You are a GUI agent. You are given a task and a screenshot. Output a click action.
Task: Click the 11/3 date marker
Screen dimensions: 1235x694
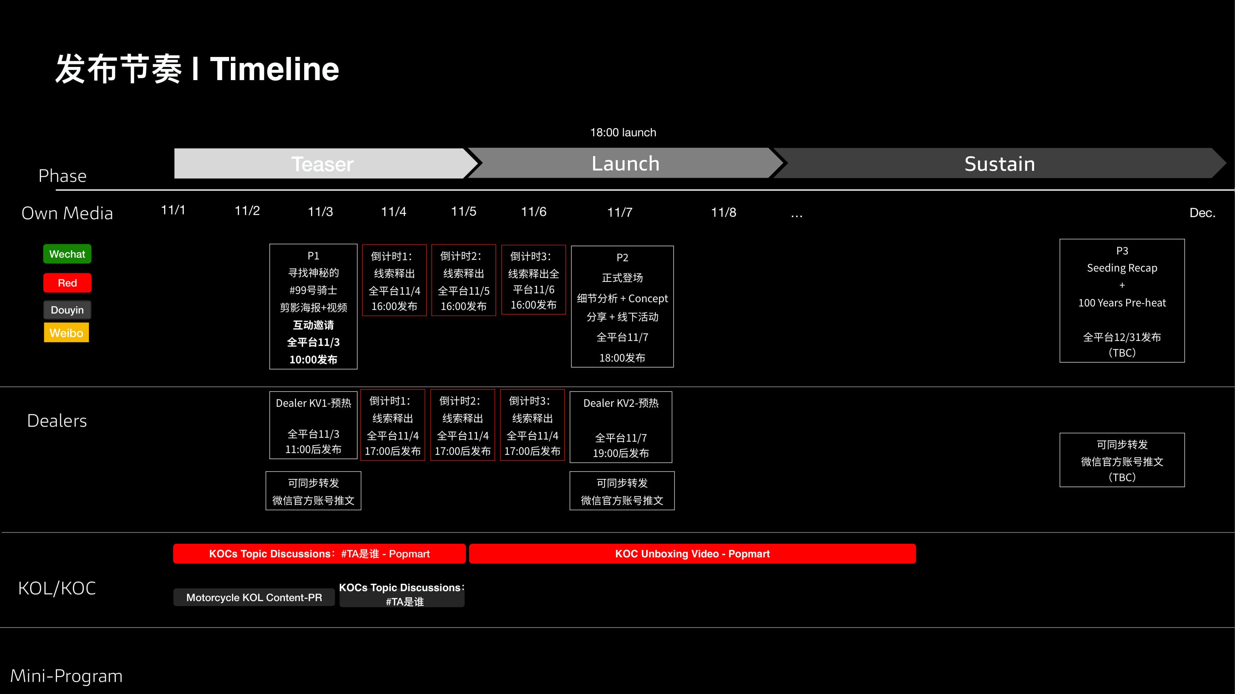[320, 212]
